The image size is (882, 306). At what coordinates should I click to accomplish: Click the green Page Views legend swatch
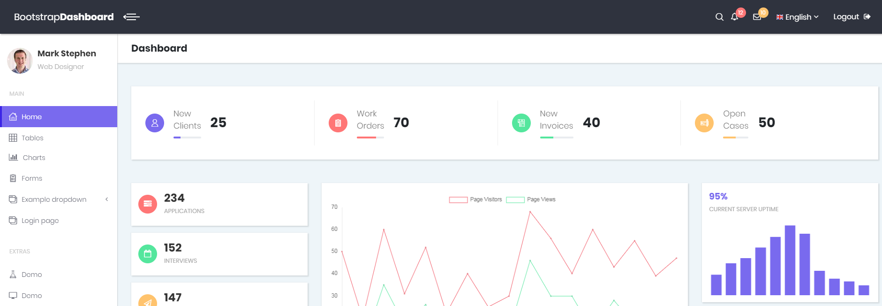515,199
